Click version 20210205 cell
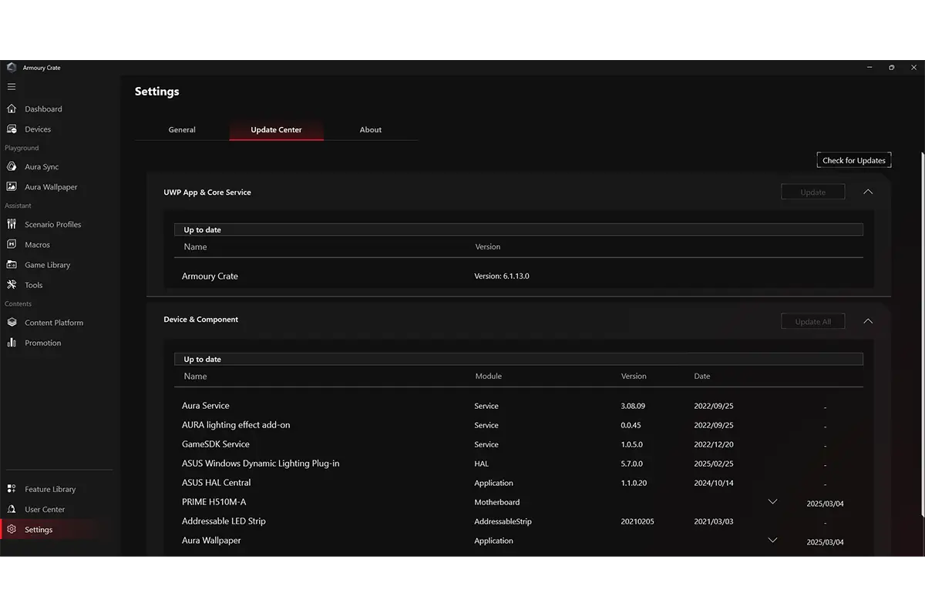This screenshot has width=925, height=616. point(637,521)
